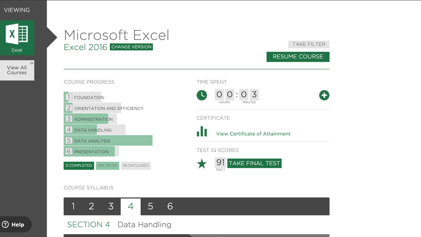Click the Help question mark icon
Viewport: 421px width, 237px height.
click(5, 224)
